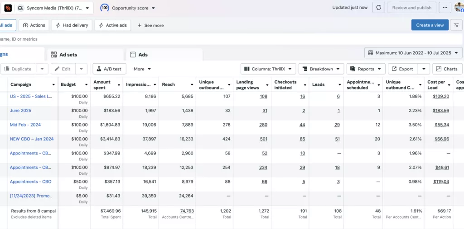Click the Create a view button
Image resolution: width=464 pixels, height=229 pixels.
coord(430,25)
